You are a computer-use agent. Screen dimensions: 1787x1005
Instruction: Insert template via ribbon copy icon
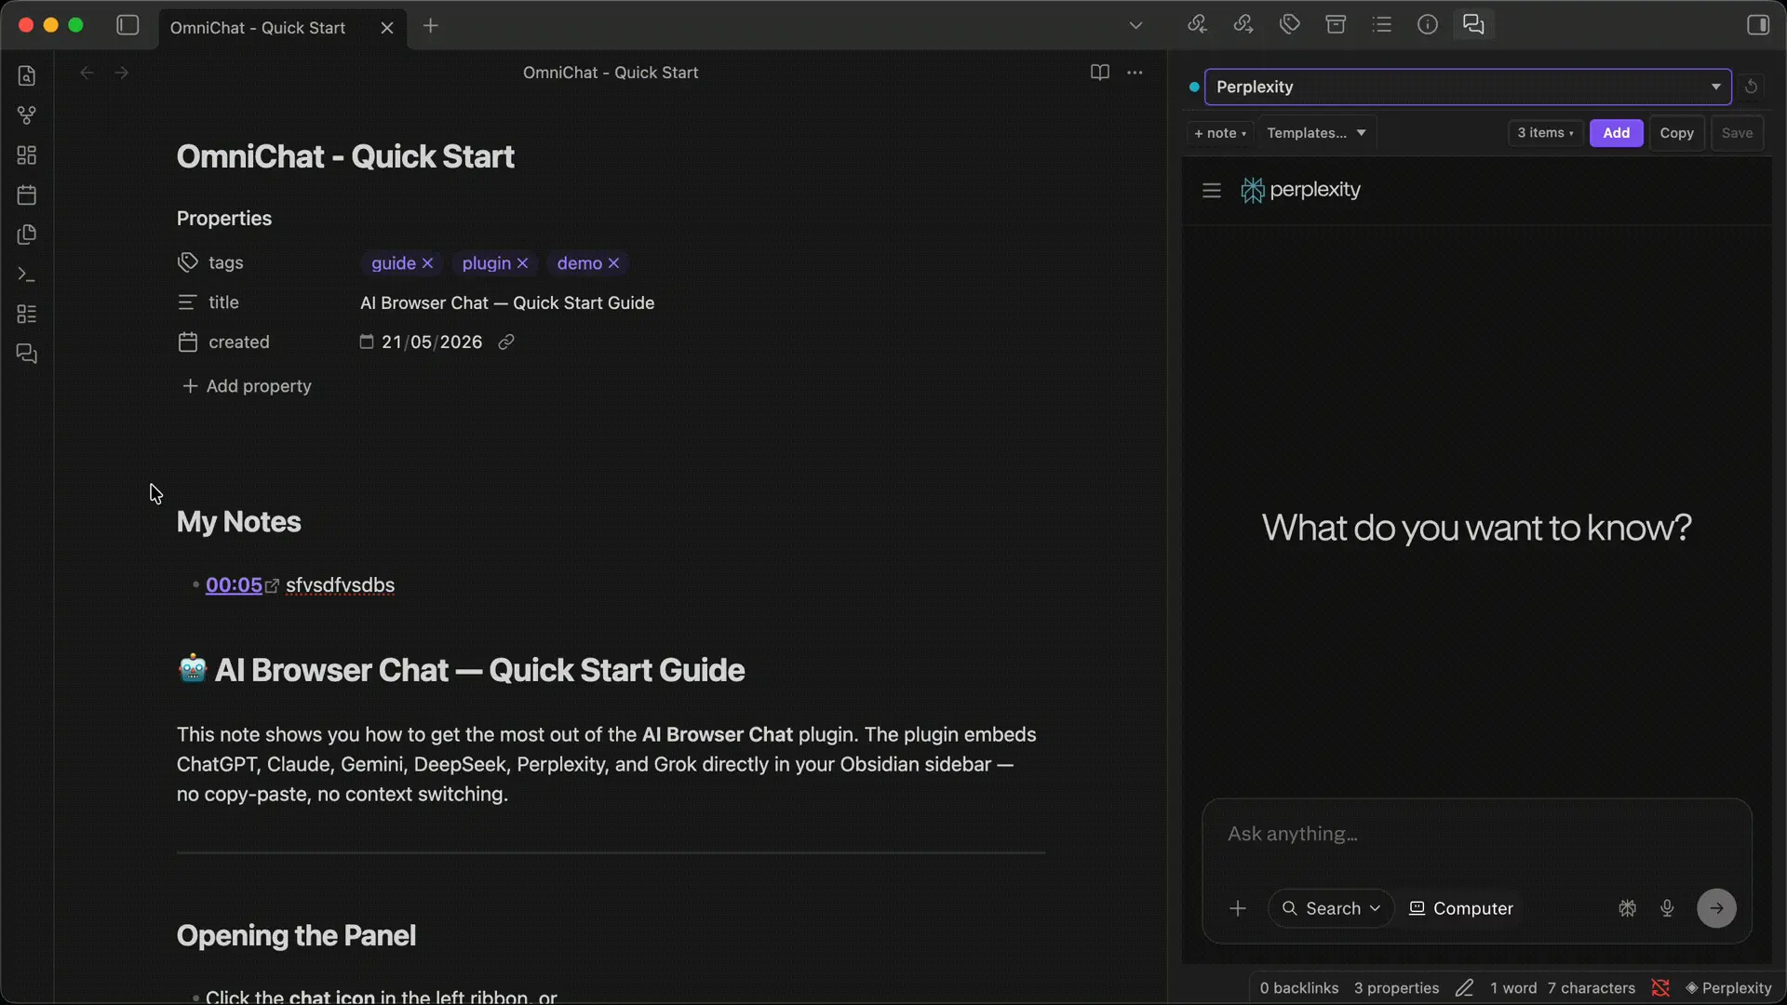point(27,234)
